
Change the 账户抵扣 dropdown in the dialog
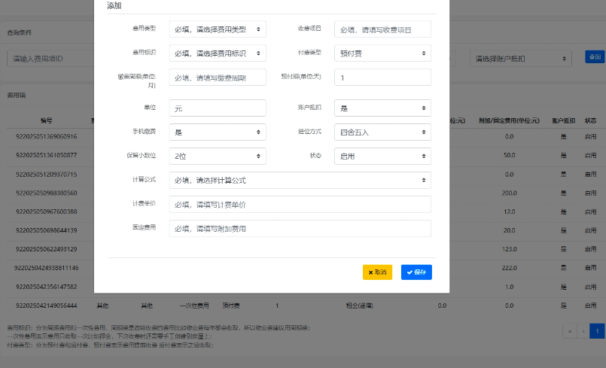(x=382, y=108)
